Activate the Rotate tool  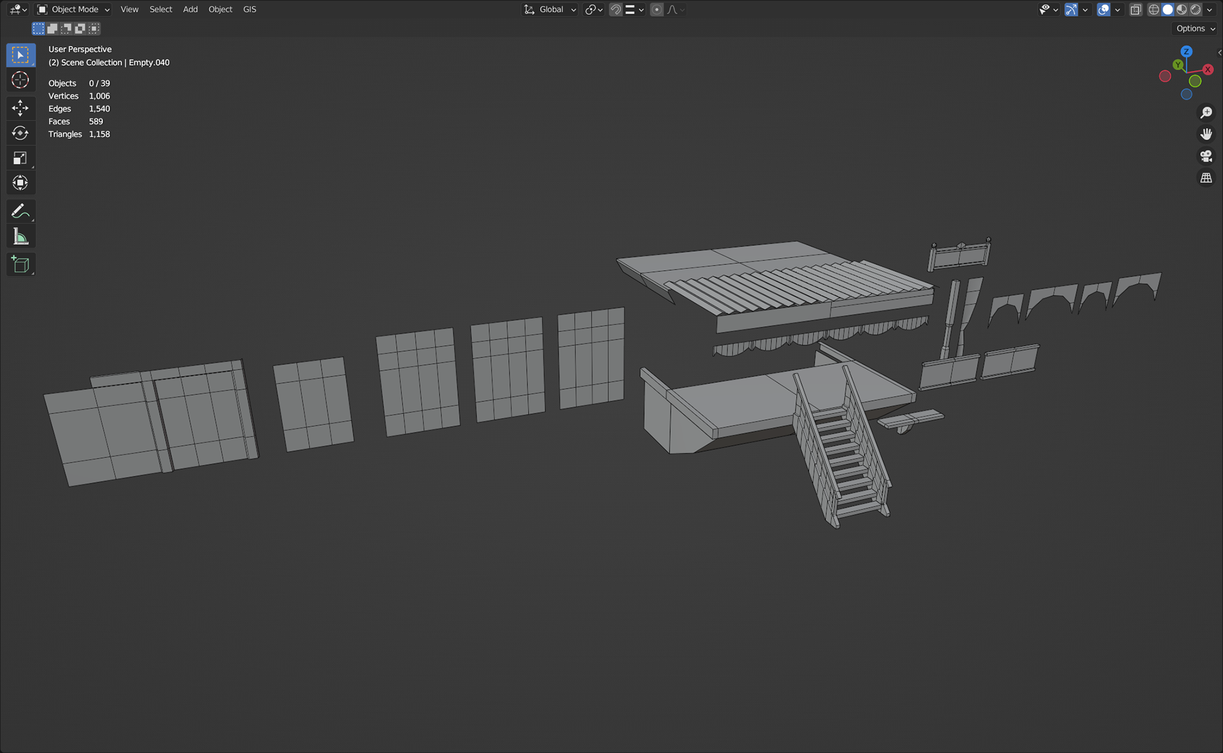tap(20, 133)
